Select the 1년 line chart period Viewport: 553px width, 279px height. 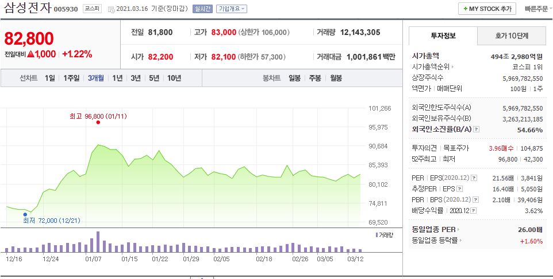pyautogui.click(x=117, y=78)
